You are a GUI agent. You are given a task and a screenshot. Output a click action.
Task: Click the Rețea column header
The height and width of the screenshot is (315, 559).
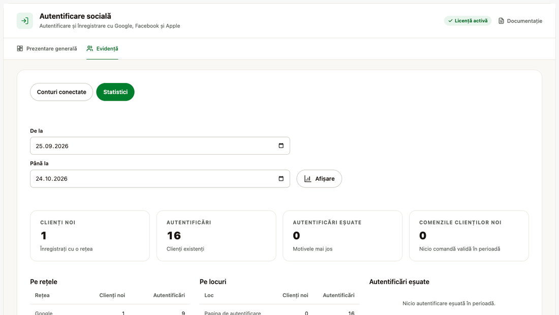42,295
